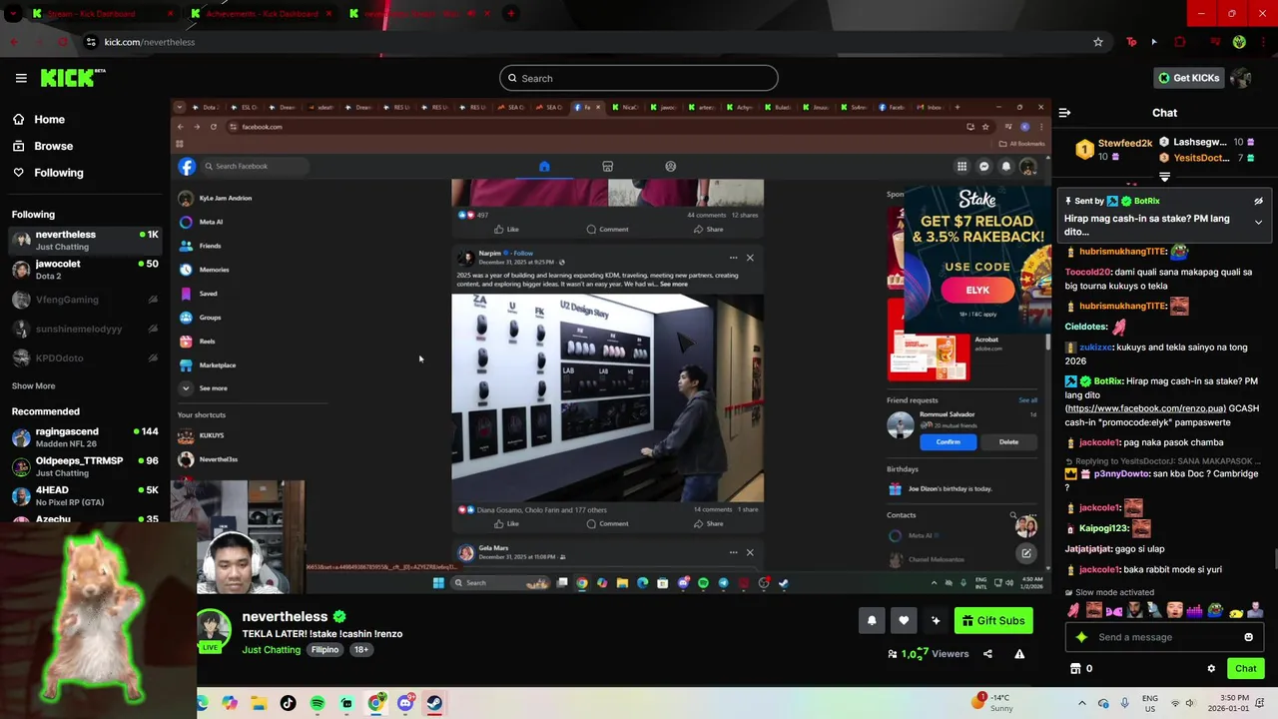
Task: Hide the pinned BotRix message
Action: click(1258, 201)
